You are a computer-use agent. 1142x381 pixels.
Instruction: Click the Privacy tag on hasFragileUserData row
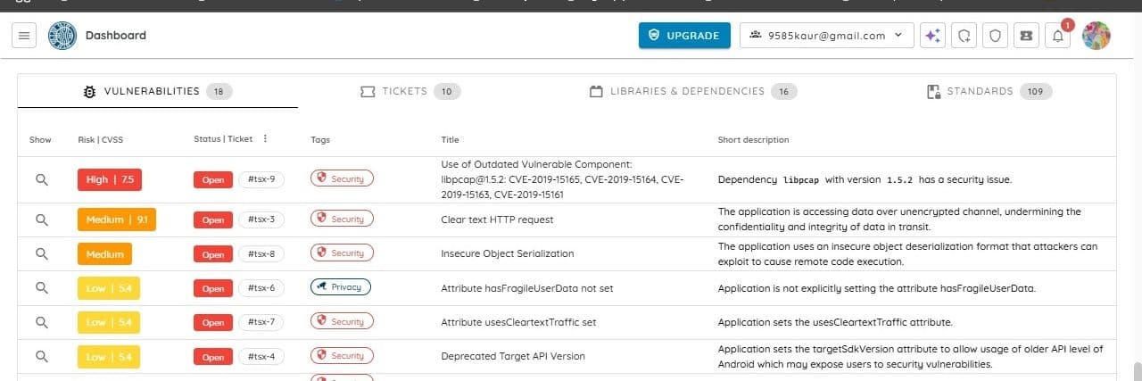340,287
